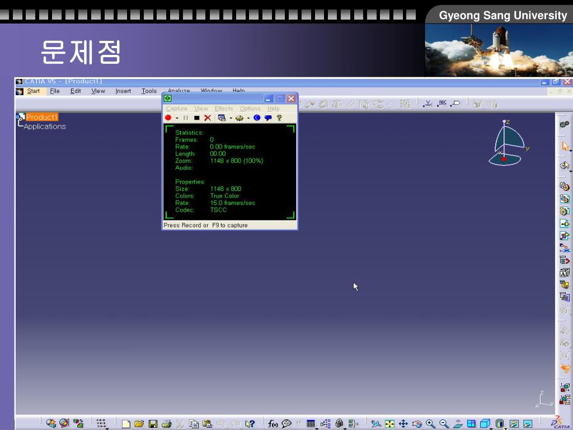Expand the effects options dropdown arrow
Image resolution: width=573 pixels, height=430 pixels.
point(248,118)
